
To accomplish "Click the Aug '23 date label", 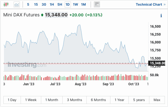I will click(80, 84).
